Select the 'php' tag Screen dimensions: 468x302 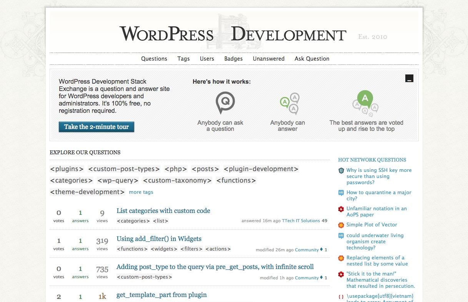pyautogui.click(x=176, y=169)
